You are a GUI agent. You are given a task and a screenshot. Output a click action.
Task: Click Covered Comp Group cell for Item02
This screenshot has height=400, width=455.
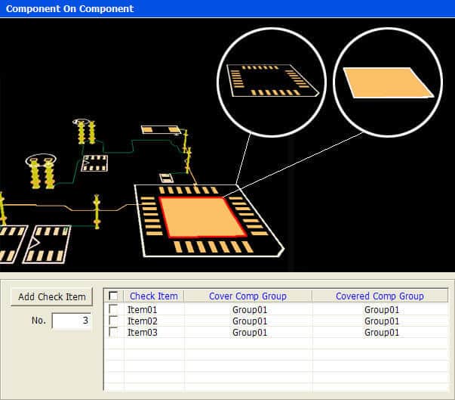tap(382, 321)
